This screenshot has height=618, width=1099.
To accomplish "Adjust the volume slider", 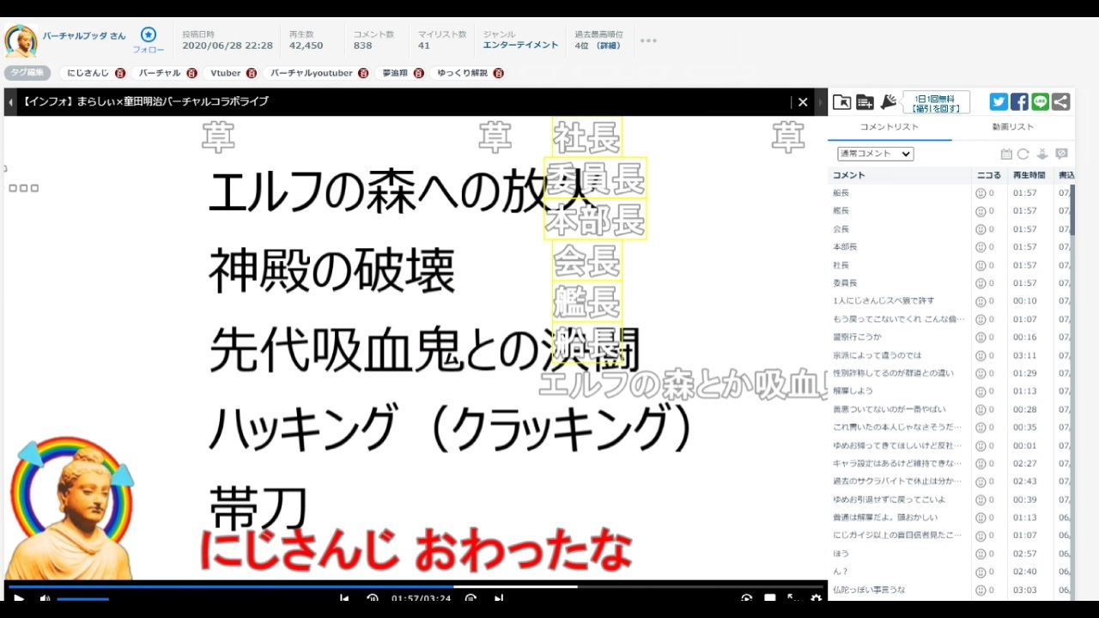I will click(83, 598).
